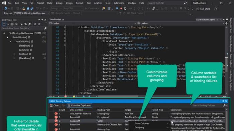Viewport: 234px width, 131px height.
Task: Click the editor horizontal scrollbar thumb
Action: (118, 96)
